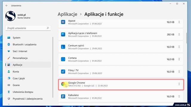The image size is (191, 107).
Task: Click the Aplikacja Łącze z telefonem icon
Action: (63, 34)
